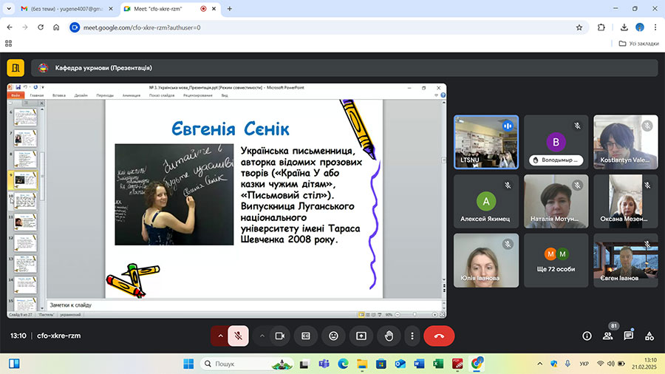Expand audio settings arrow beside microphone
The image size is (665, 374).
(219, 336)
